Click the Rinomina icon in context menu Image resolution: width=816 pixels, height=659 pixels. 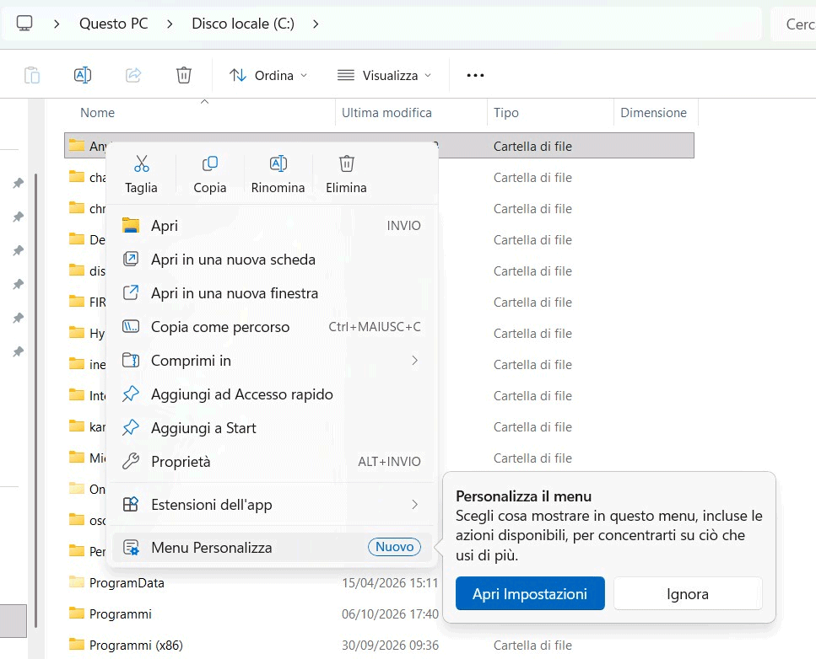click(x=278, y=163)
